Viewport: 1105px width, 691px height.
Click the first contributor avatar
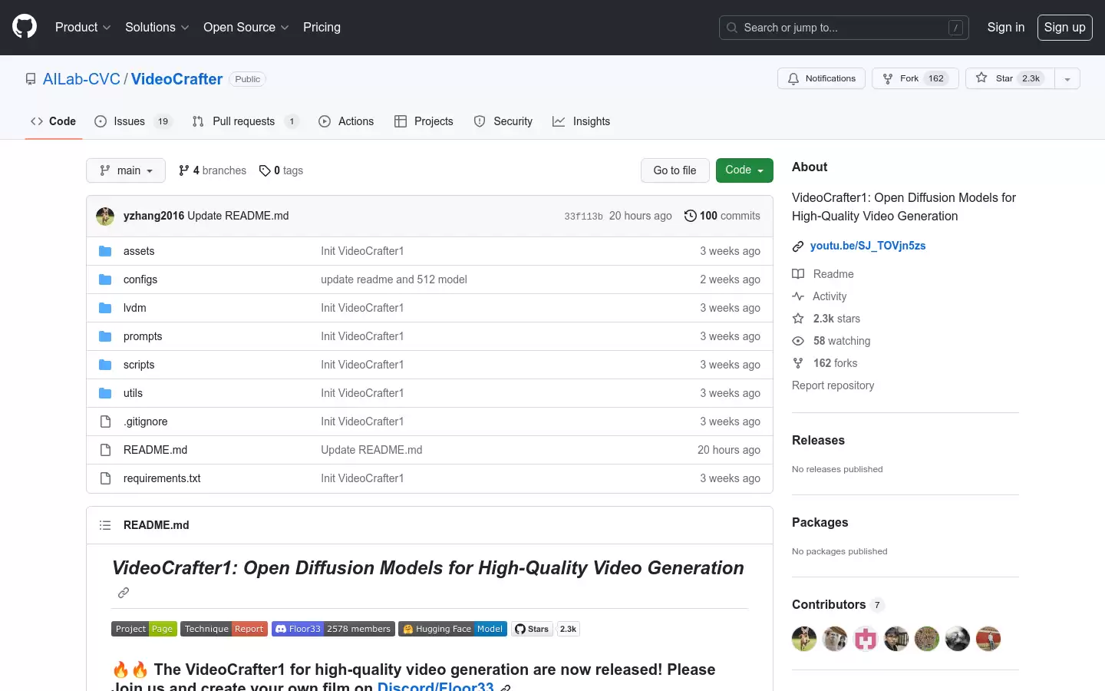804,639
